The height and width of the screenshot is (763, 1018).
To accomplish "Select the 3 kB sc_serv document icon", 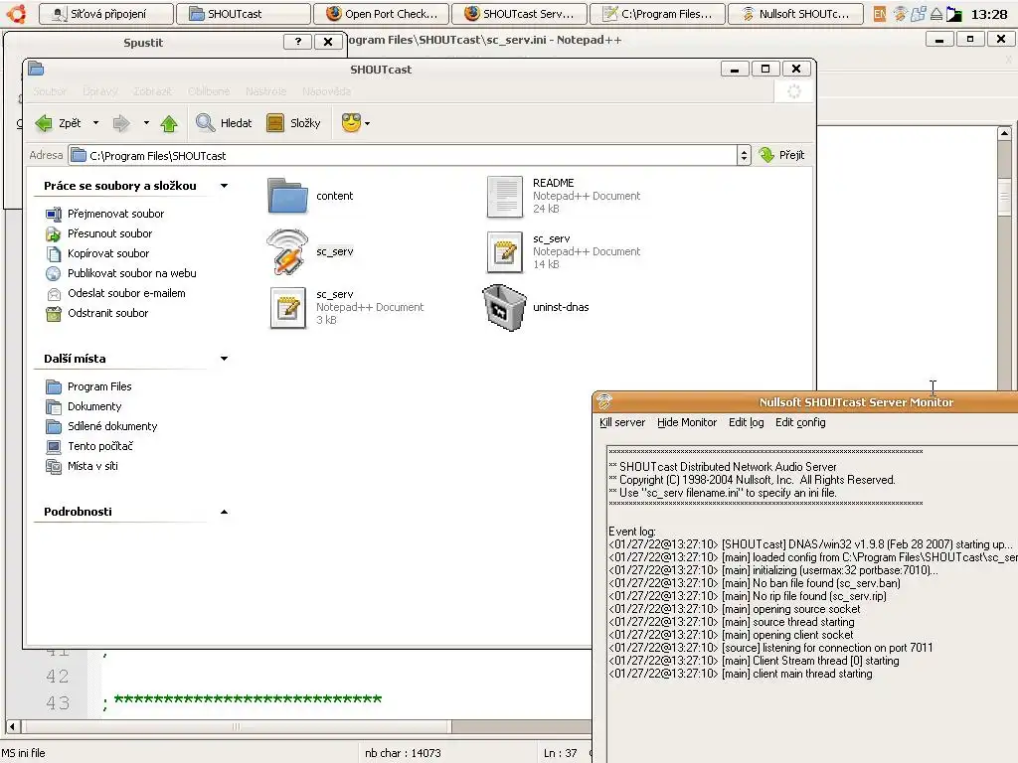I will point(287,308).
